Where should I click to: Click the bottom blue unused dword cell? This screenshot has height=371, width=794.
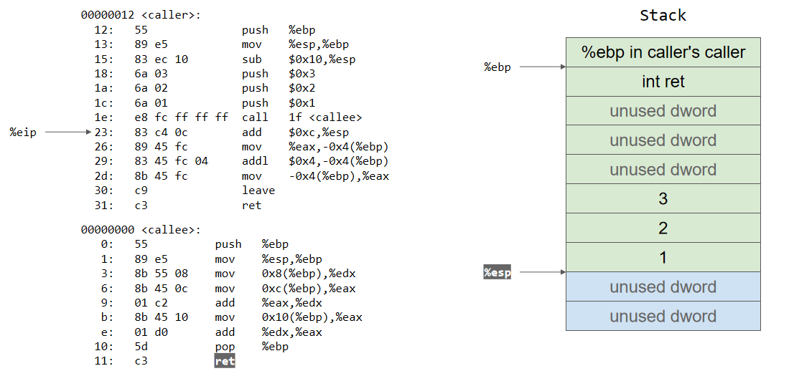click(x=663, y=316)
